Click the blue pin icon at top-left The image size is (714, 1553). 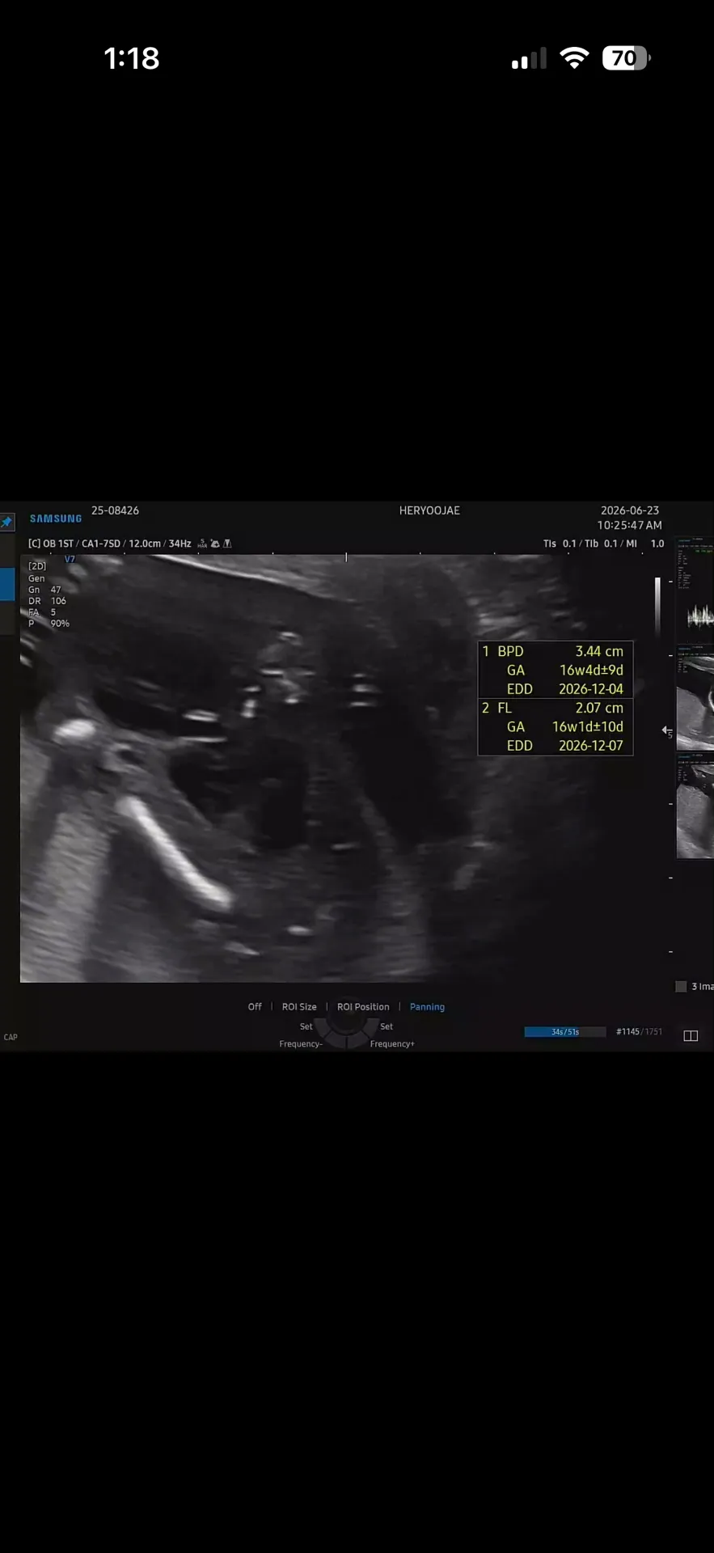(x=6, y=523)
